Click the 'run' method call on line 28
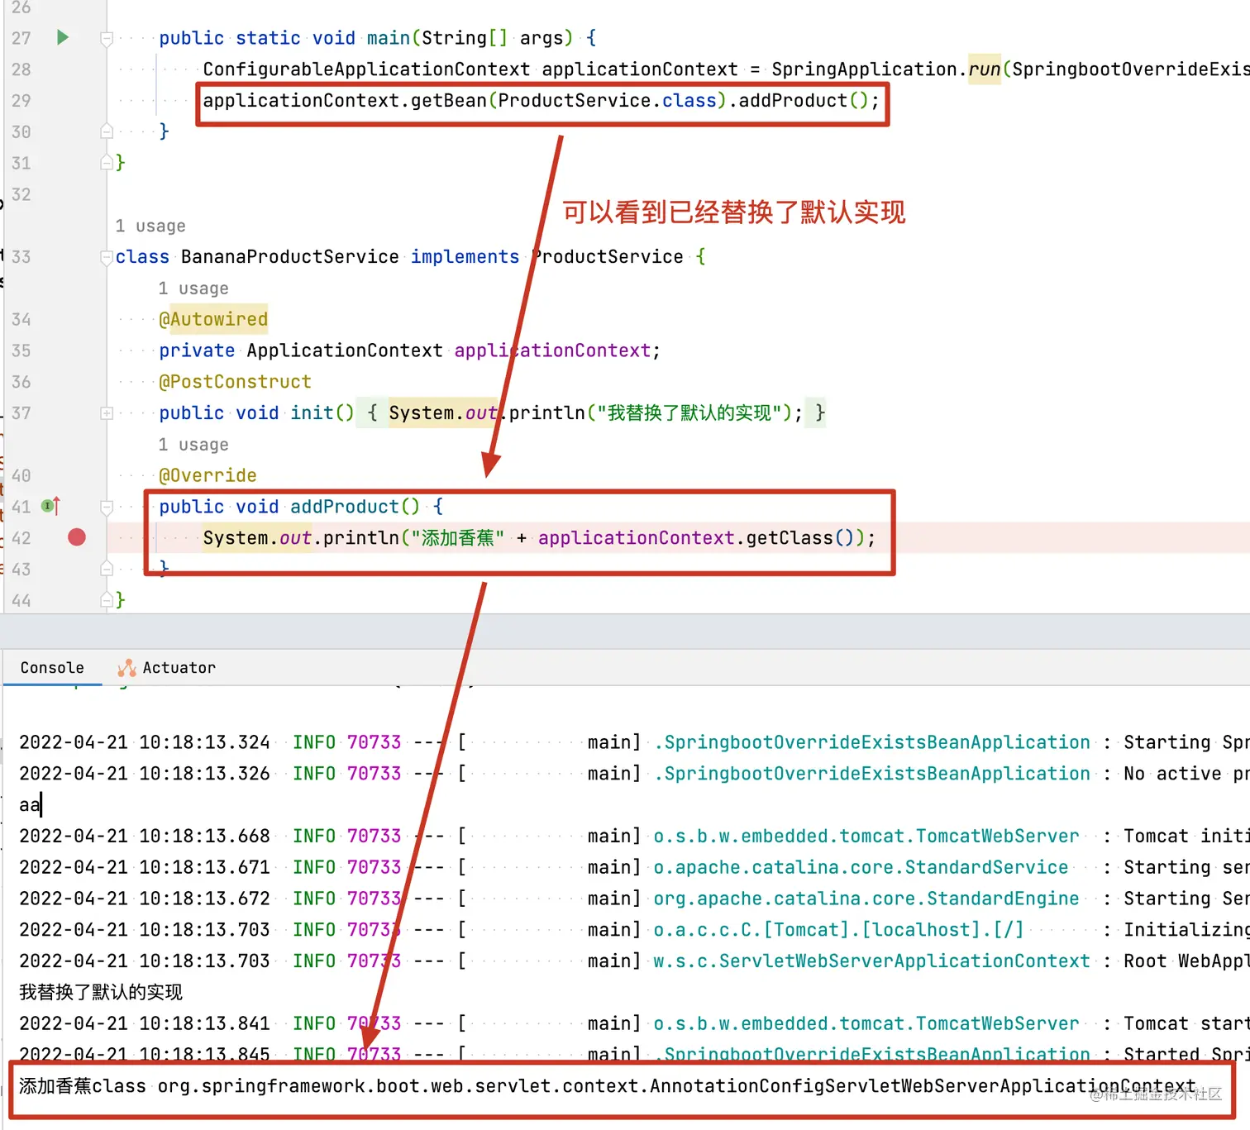The image size is (1250, 1130). 985,69
